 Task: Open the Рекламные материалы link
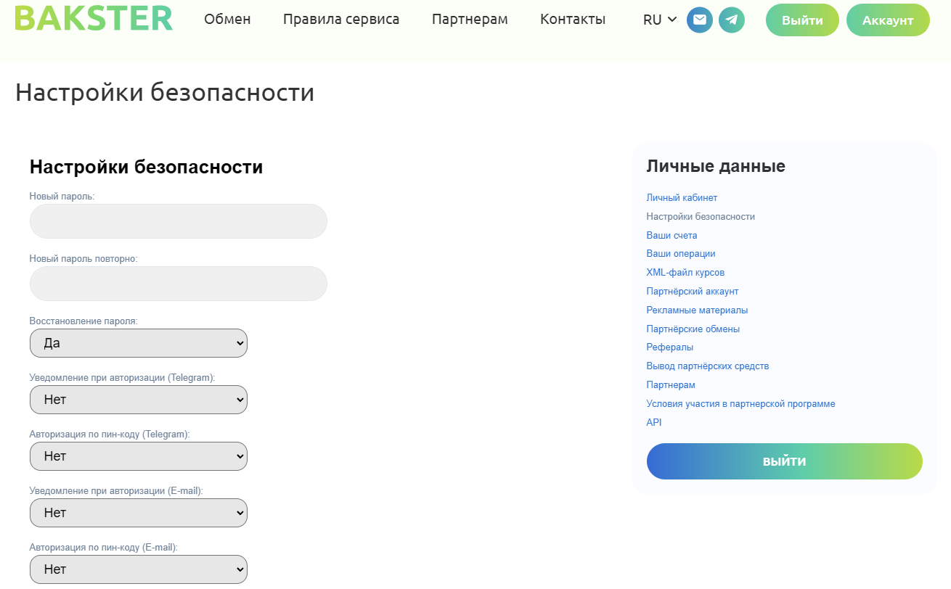point(697,310)
